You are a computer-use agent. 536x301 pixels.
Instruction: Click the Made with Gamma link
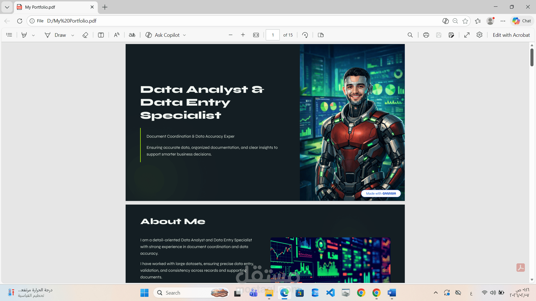(381, 193)
